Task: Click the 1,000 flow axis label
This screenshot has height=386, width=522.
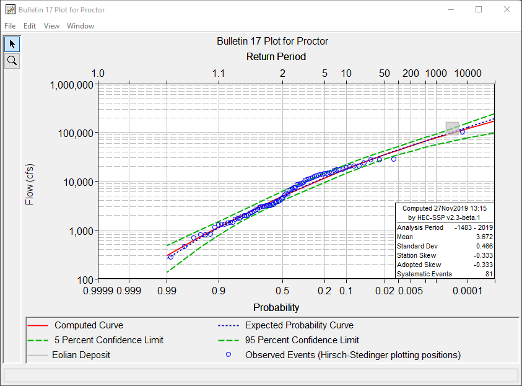Action: 81,231
